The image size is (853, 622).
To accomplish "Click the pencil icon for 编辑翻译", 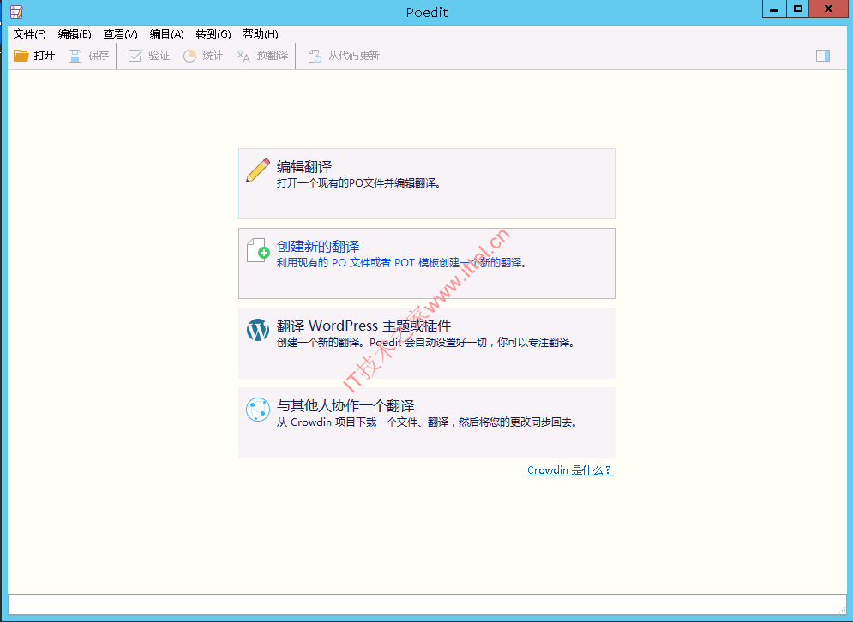I will pyautogui.click(x=257, y=170).
